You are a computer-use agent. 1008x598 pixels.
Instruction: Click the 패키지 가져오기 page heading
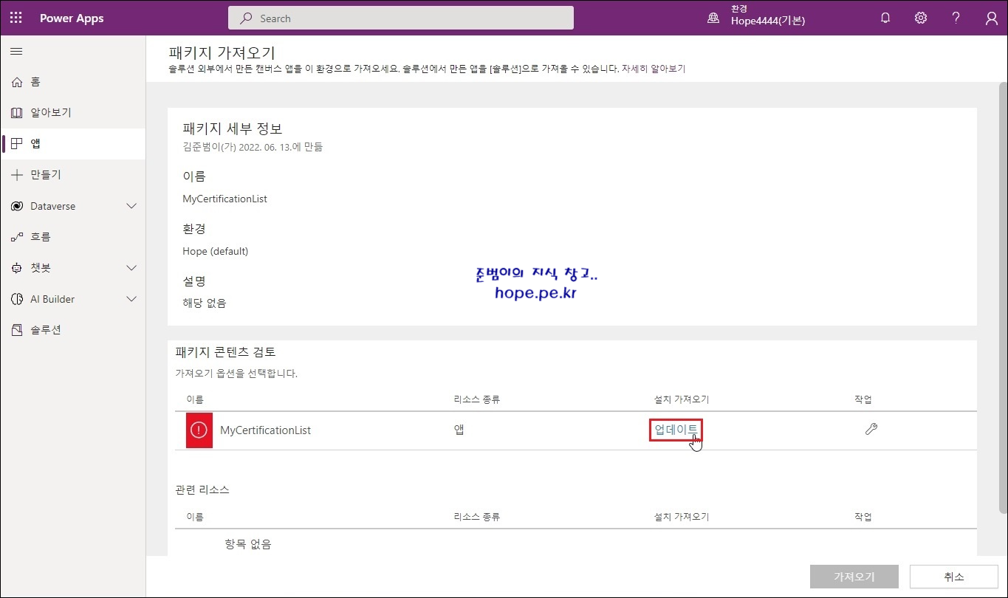[222, 52]
